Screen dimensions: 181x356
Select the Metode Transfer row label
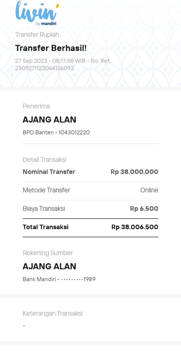click(47, 190)
